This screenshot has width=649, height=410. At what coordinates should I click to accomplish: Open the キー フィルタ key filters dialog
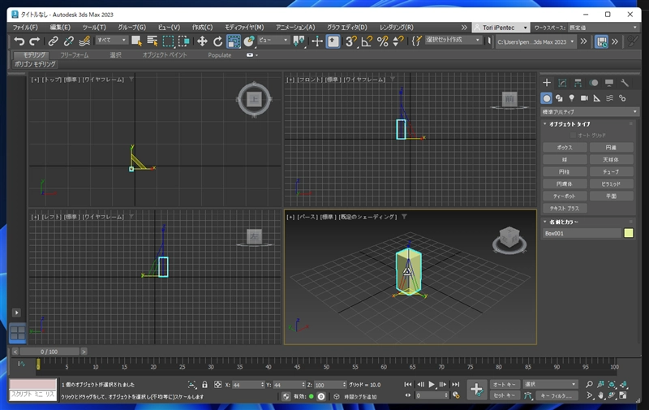coord(557,395)
